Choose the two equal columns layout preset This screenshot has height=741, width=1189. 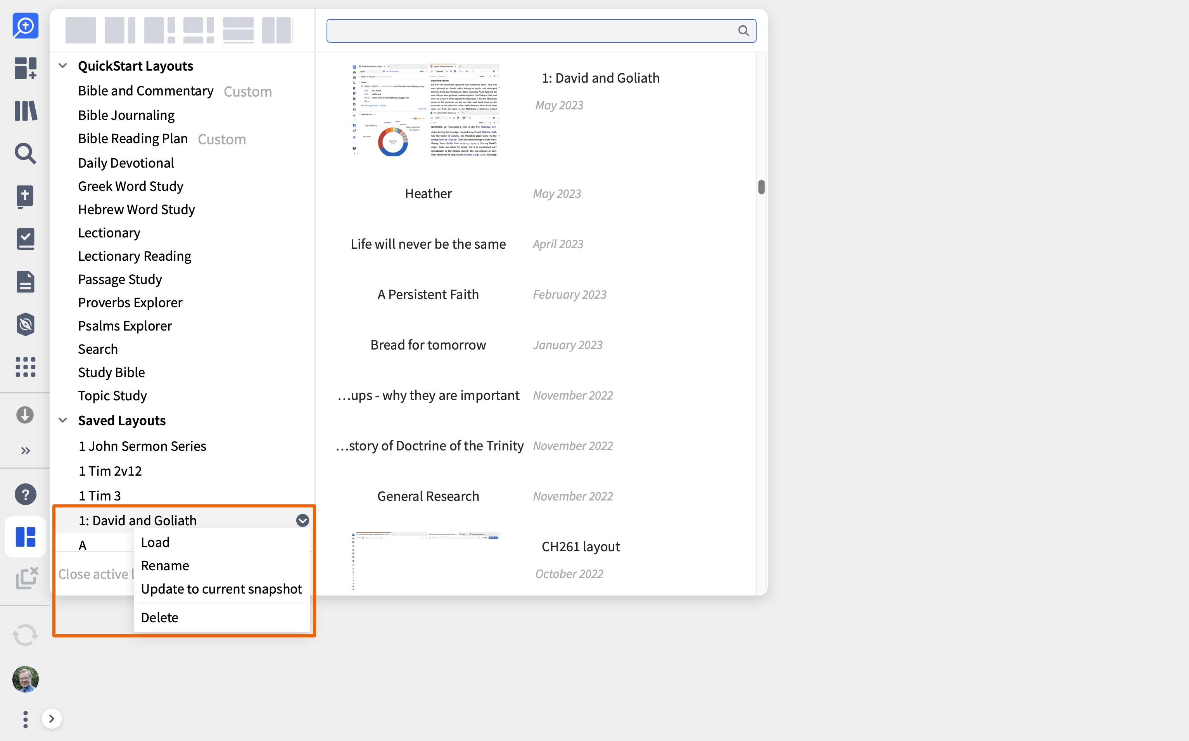[x=277, y=30]
